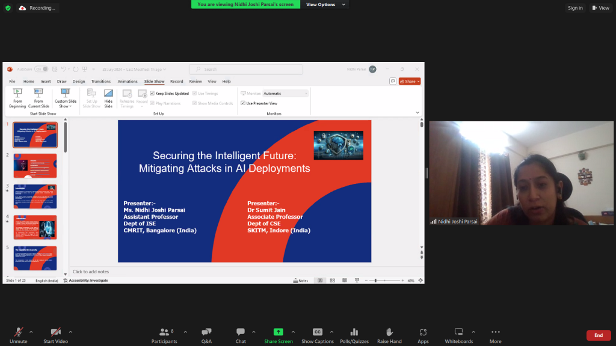Expand audio options arrow beside Unmute

coord(31,332)
